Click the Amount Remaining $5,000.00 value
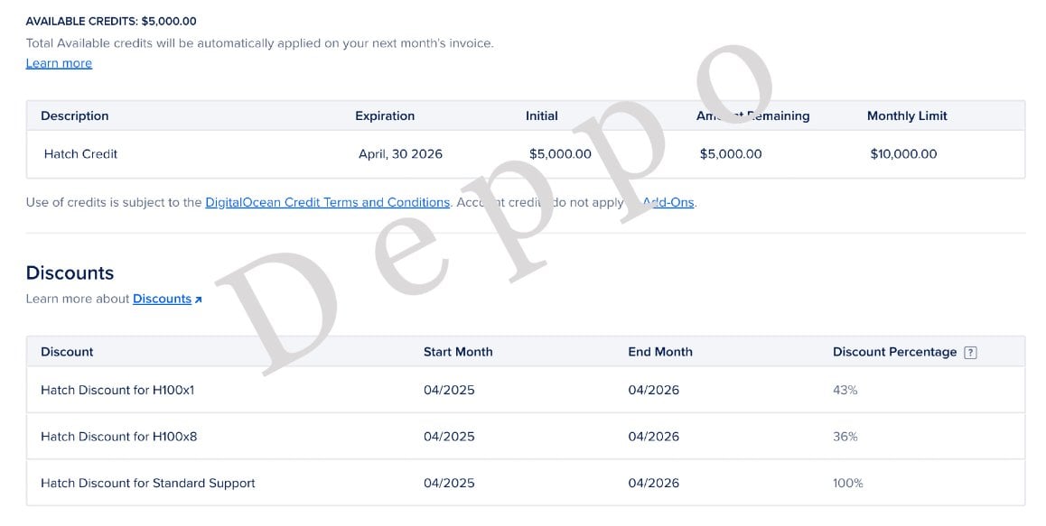1046x526 pixels. [731, 154]
